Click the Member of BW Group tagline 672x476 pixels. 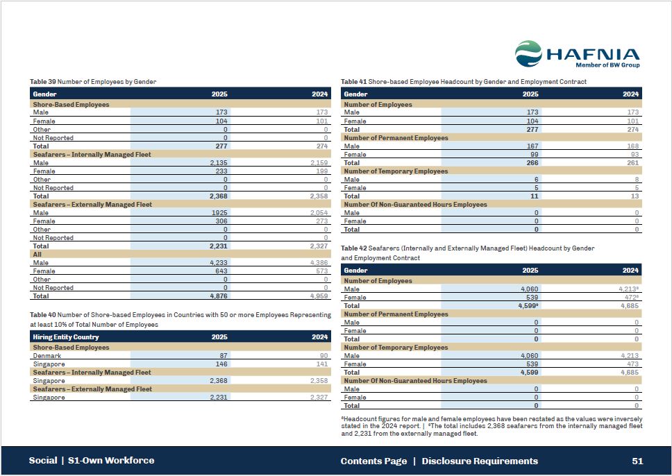607,65
